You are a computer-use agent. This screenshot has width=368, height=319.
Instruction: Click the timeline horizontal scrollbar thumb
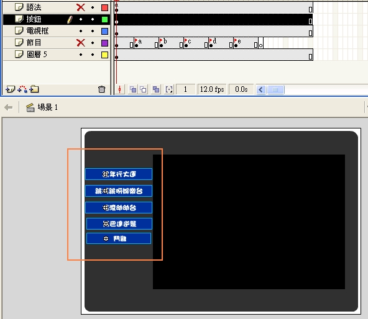pos(275,89)
